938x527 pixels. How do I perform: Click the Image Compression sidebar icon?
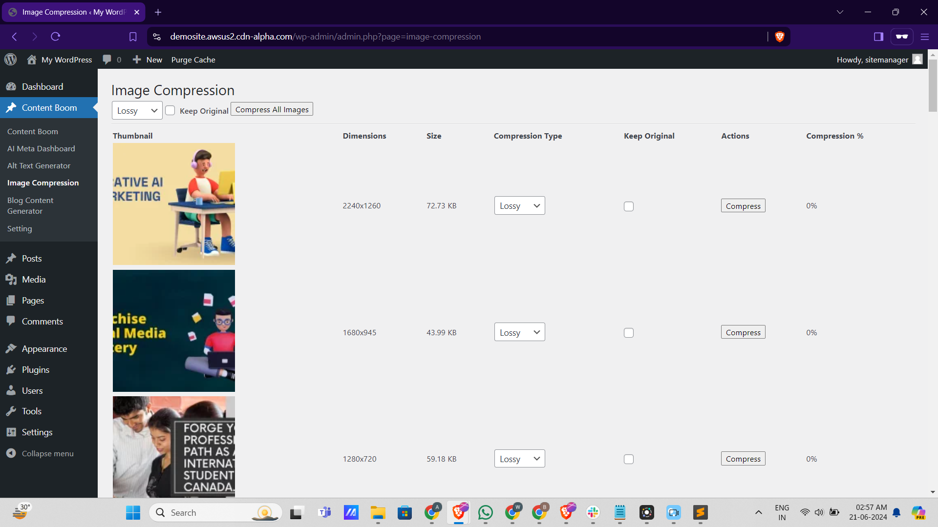point(43,183)
